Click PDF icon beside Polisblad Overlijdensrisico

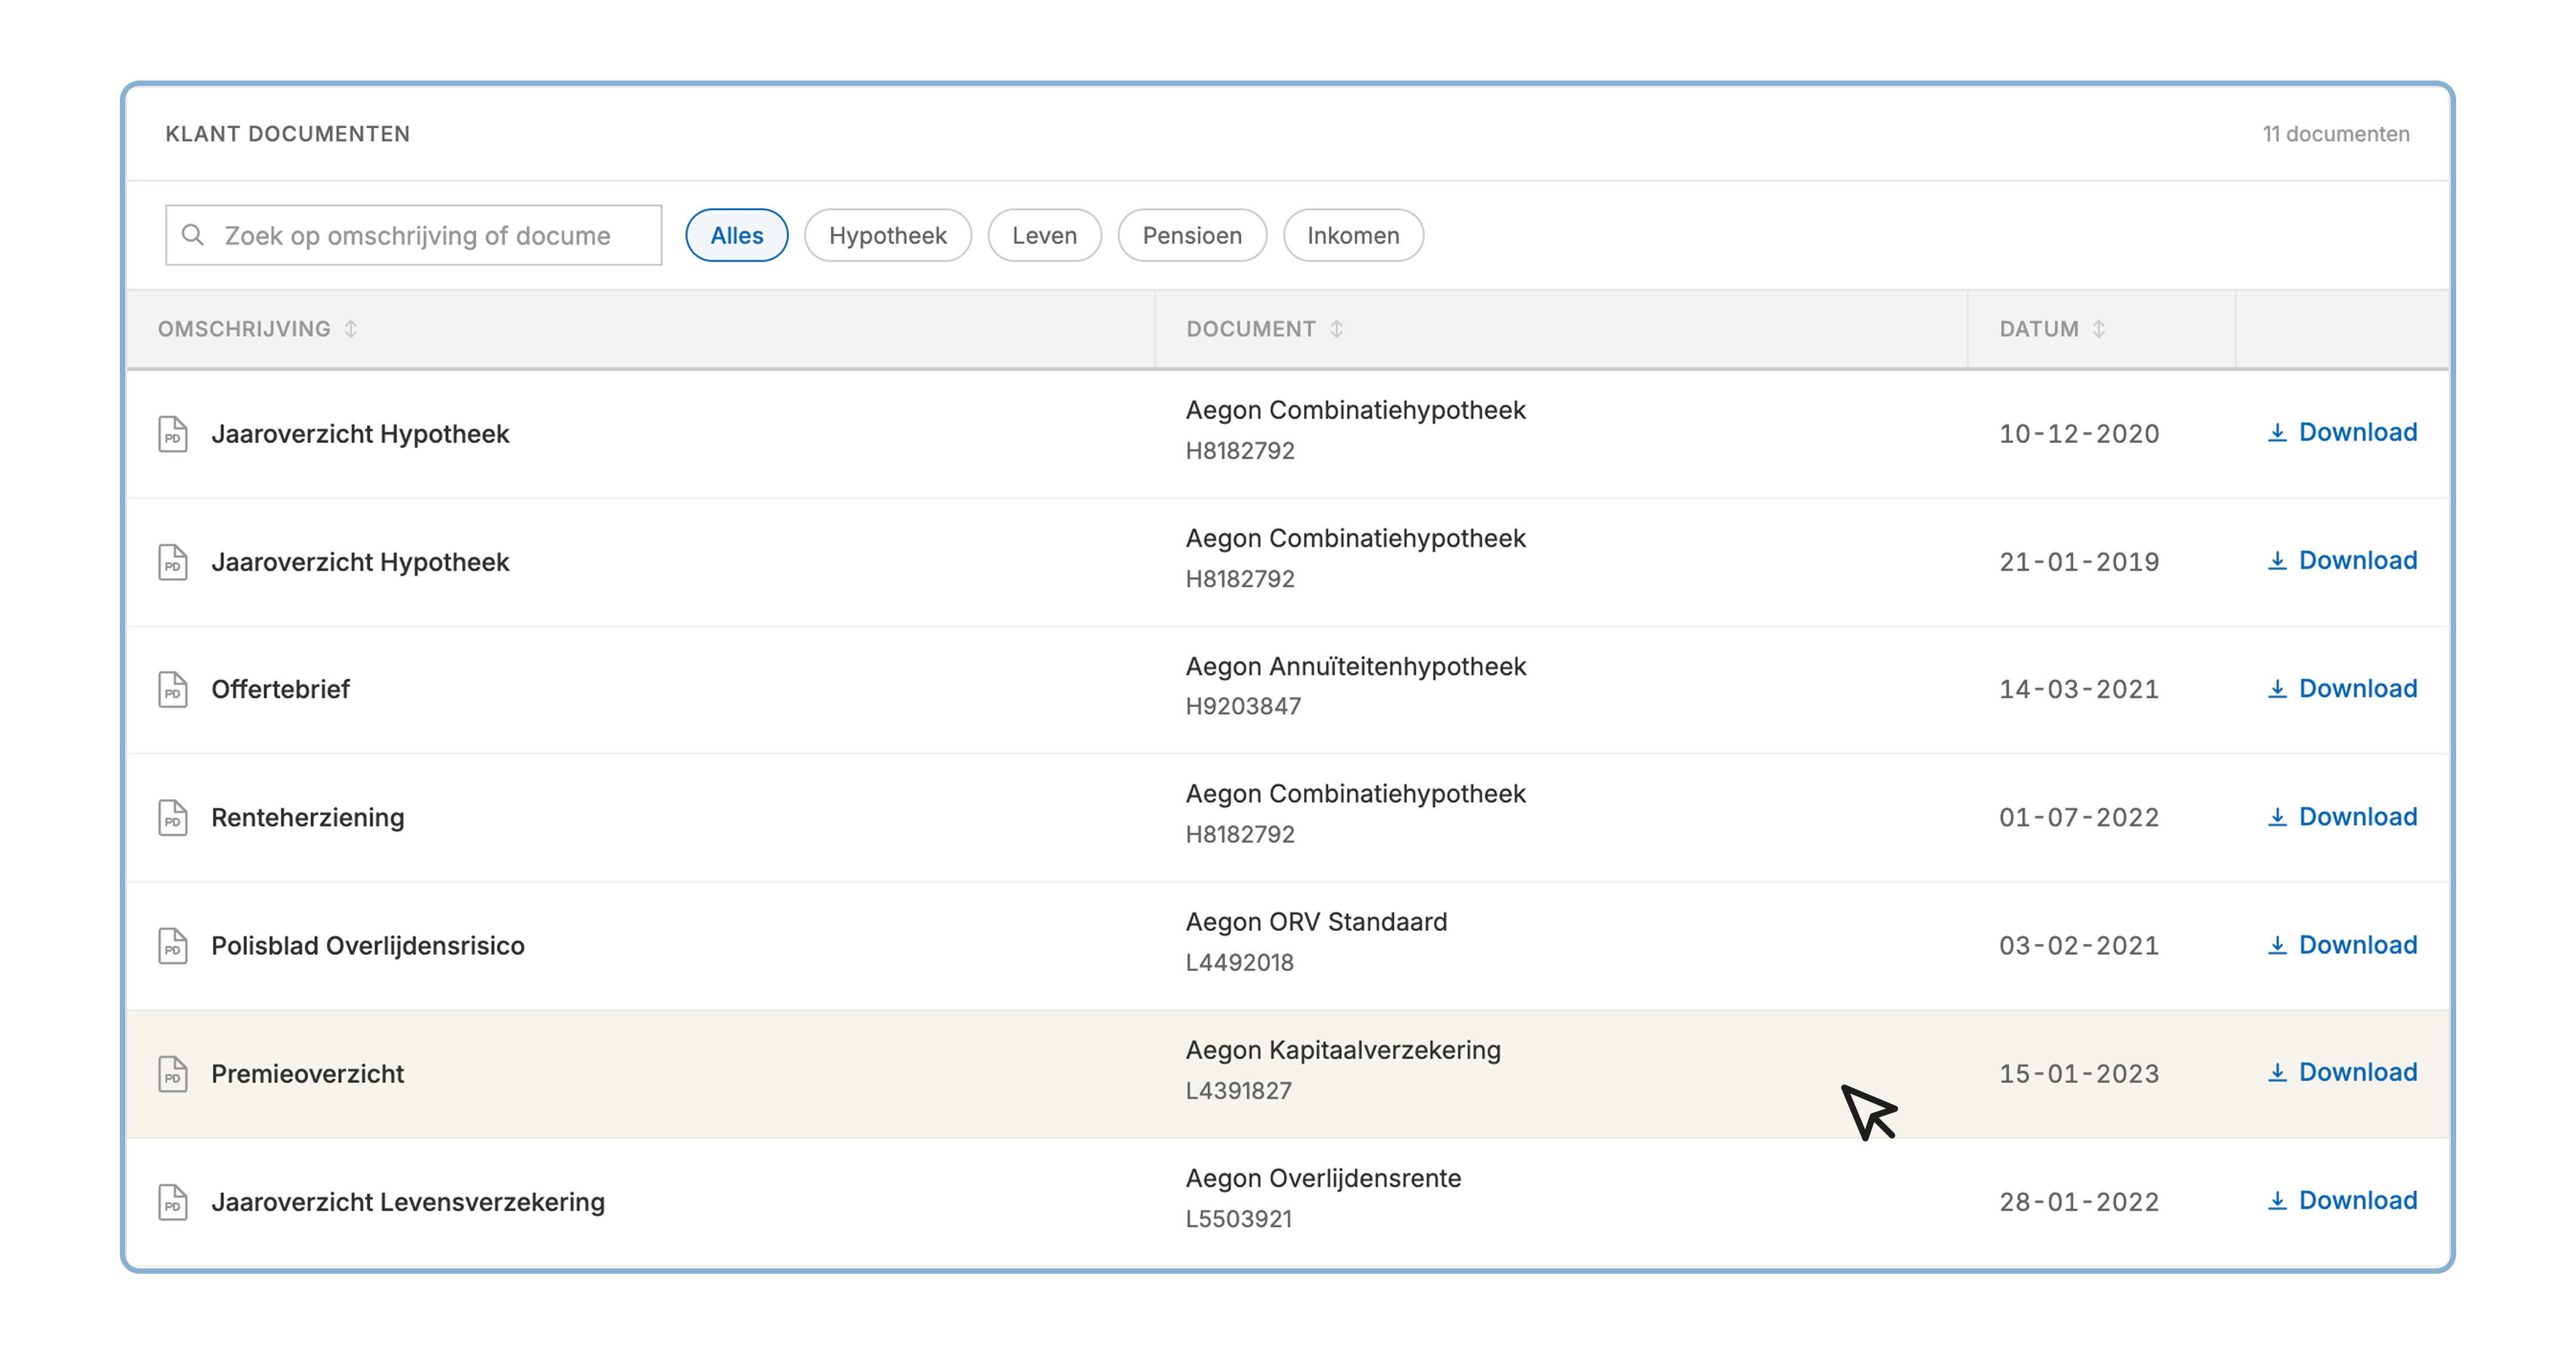click(x=173, y=946)
